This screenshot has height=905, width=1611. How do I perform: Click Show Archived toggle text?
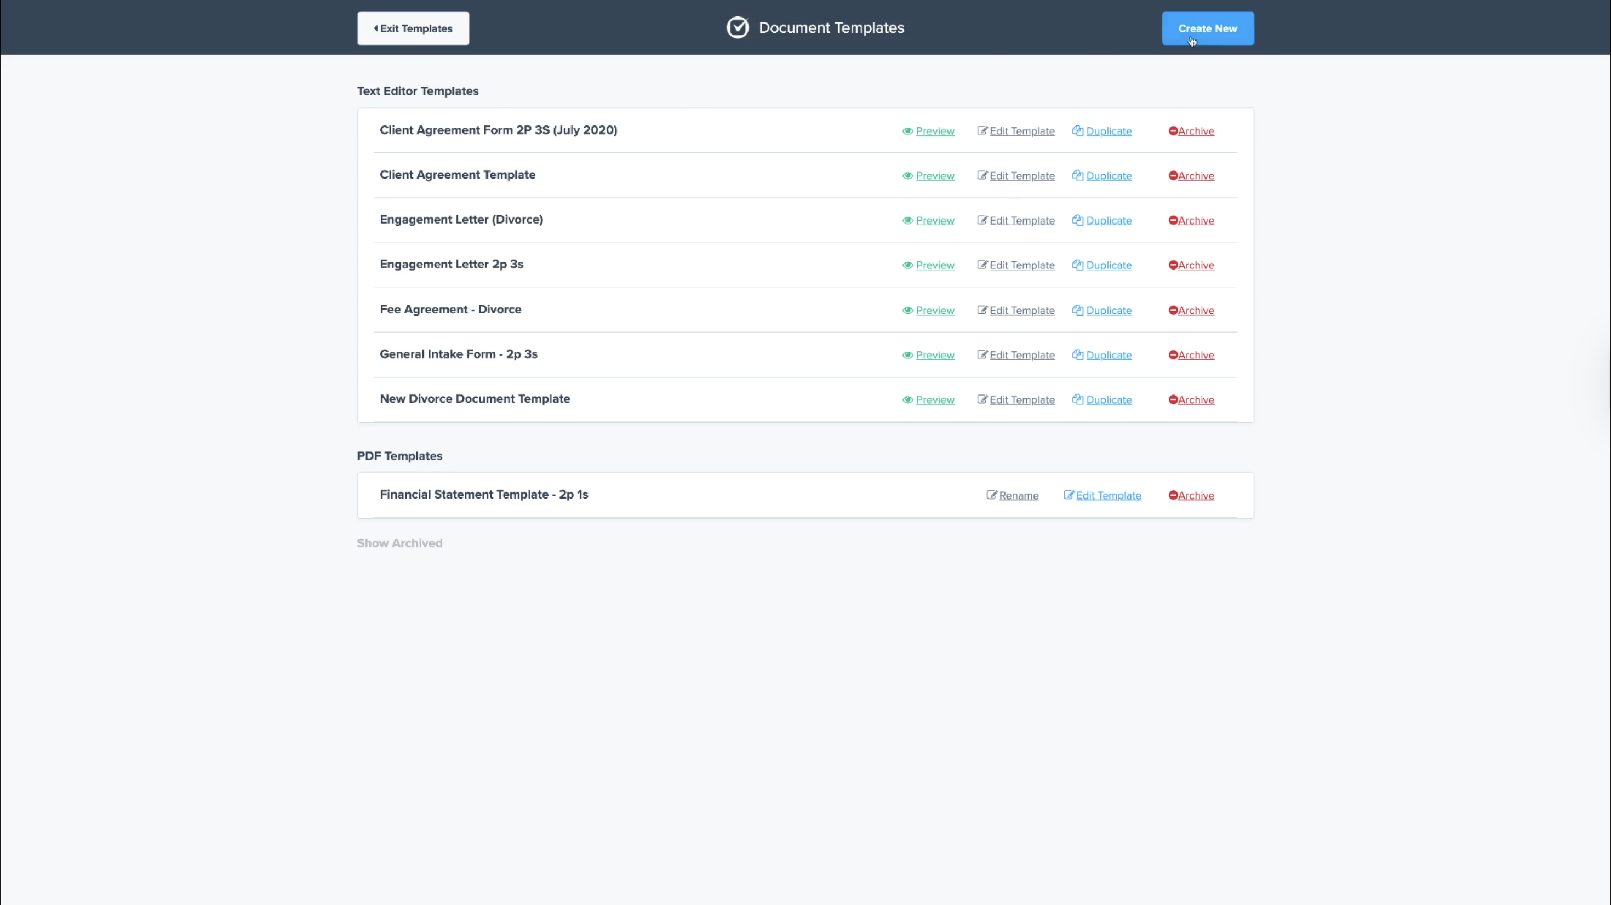click(x=399, y=543)
